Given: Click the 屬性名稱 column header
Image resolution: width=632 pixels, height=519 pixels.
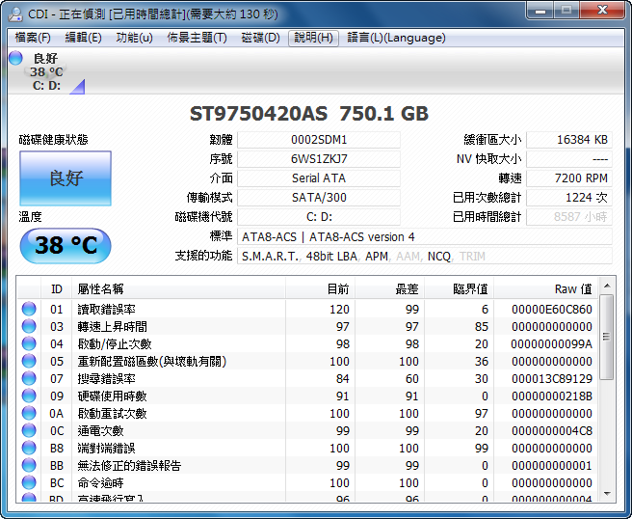Looking at the screenshot, I should pos(178,289).
